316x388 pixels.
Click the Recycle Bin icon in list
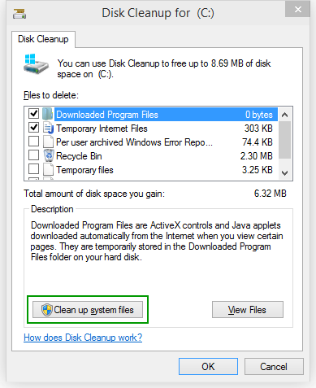point(49,155)
